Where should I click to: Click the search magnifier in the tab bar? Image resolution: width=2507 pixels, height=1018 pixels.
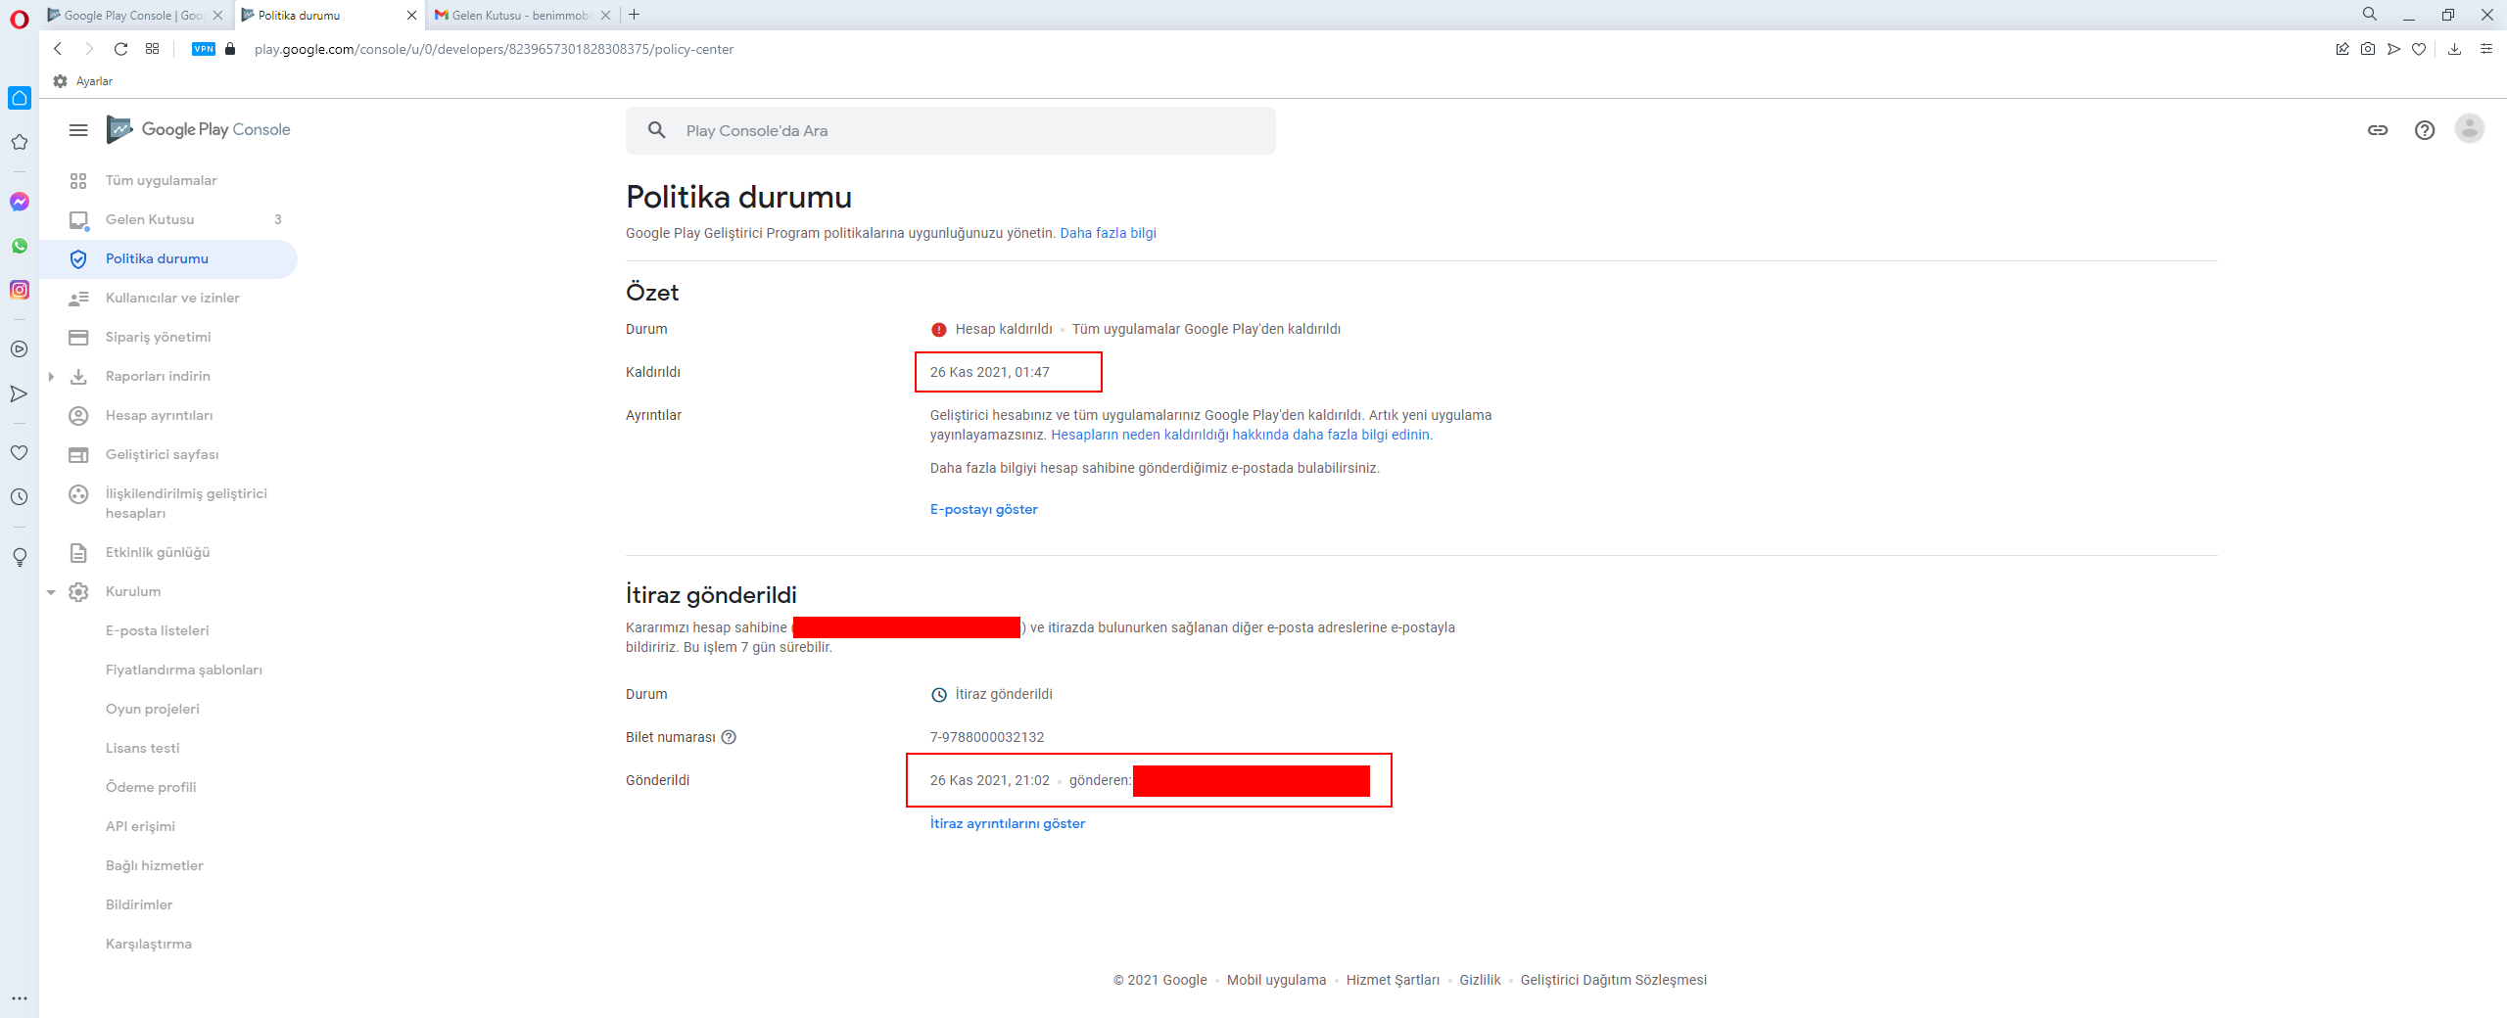2370,15
